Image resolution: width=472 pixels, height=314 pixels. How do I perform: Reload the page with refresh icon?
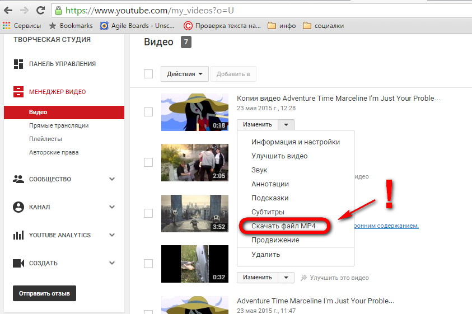point(40,11)
